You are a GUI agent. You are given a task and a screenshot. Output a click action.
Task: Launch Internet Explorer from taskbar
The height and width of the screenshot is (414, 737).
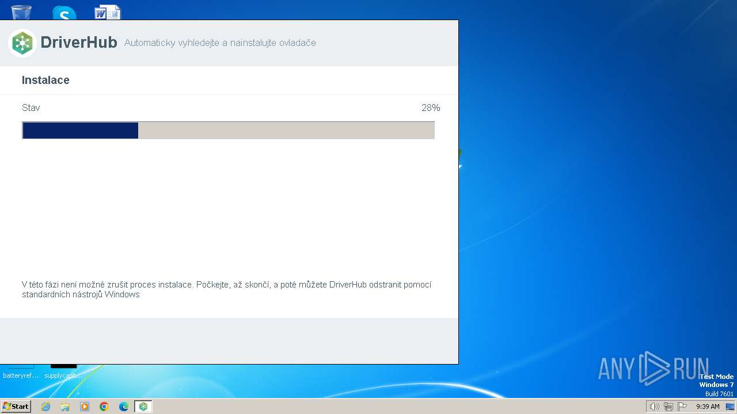click(x=46, y=407)
